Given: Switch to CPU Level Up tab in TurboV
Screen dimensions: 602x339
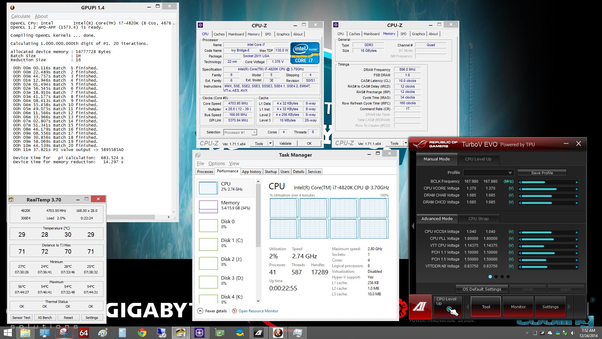Looking at the screenshot, I should 478,159.
